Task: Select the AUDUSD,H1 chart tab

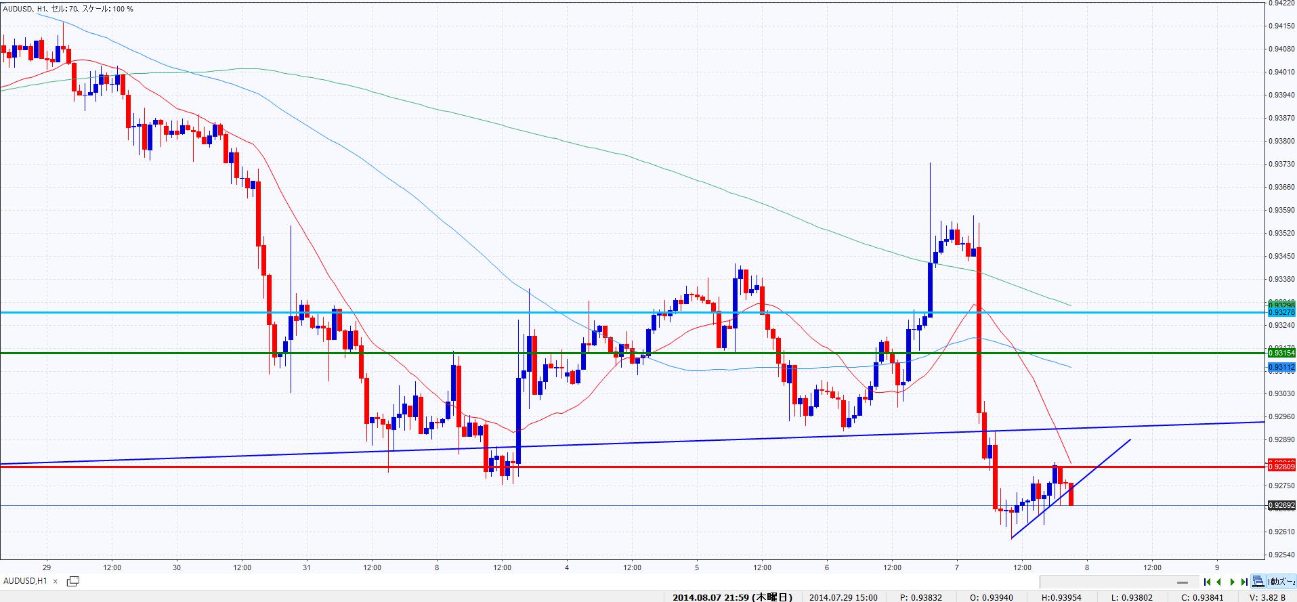Action: click(24, 581)
